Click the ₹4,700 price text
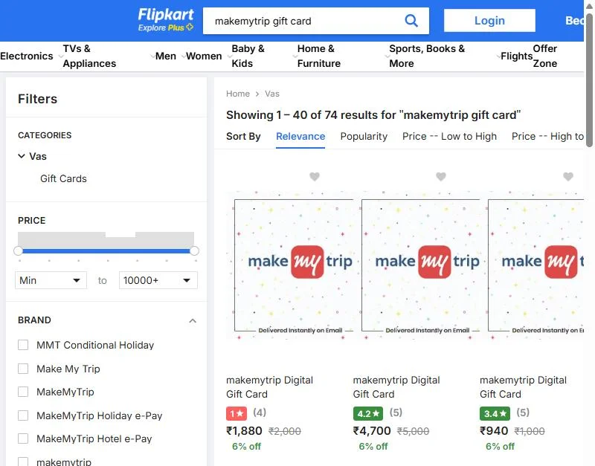 371,431
